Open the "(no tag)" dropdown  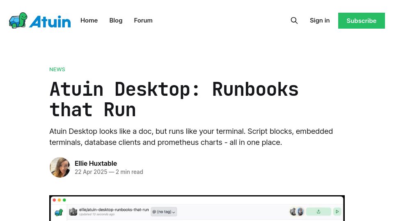coord(164,212)
